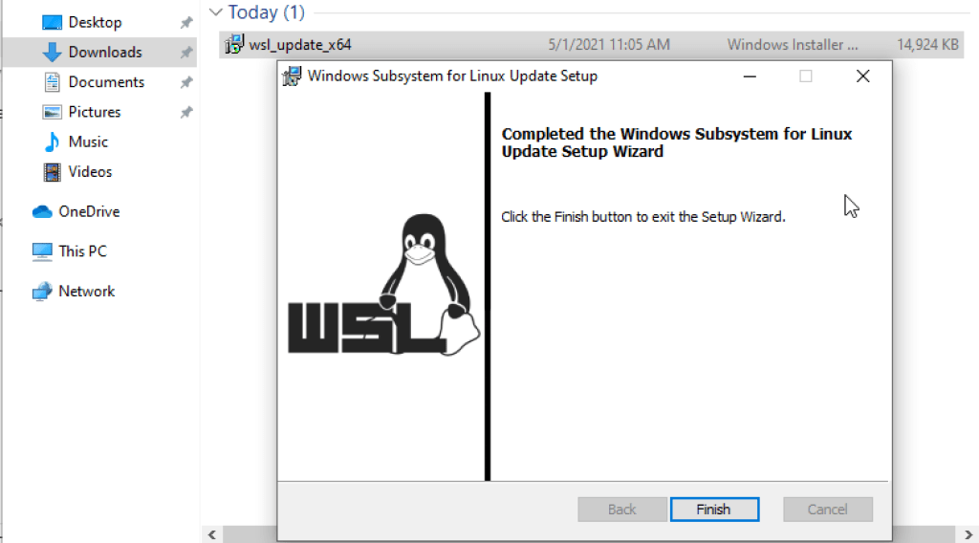
Task: Collapse the Today (1) group chevron
Action: click(216, 11)
